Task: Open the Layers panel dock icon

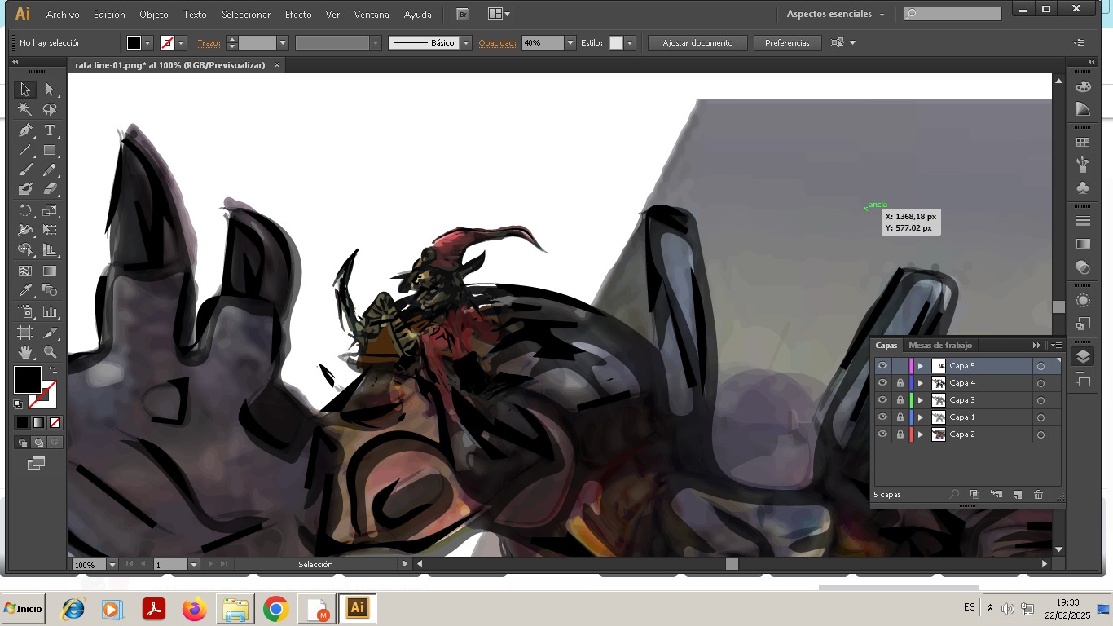Action: [1082, 356]
